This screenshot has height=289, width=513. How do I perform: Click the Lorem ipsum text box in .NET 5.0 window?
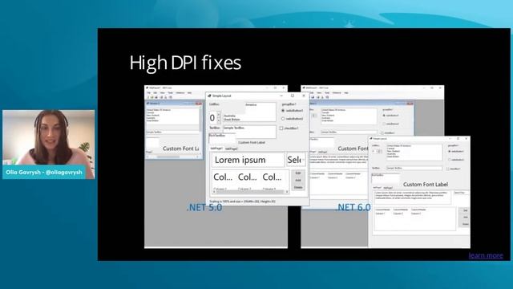click(x=248, y=160)
